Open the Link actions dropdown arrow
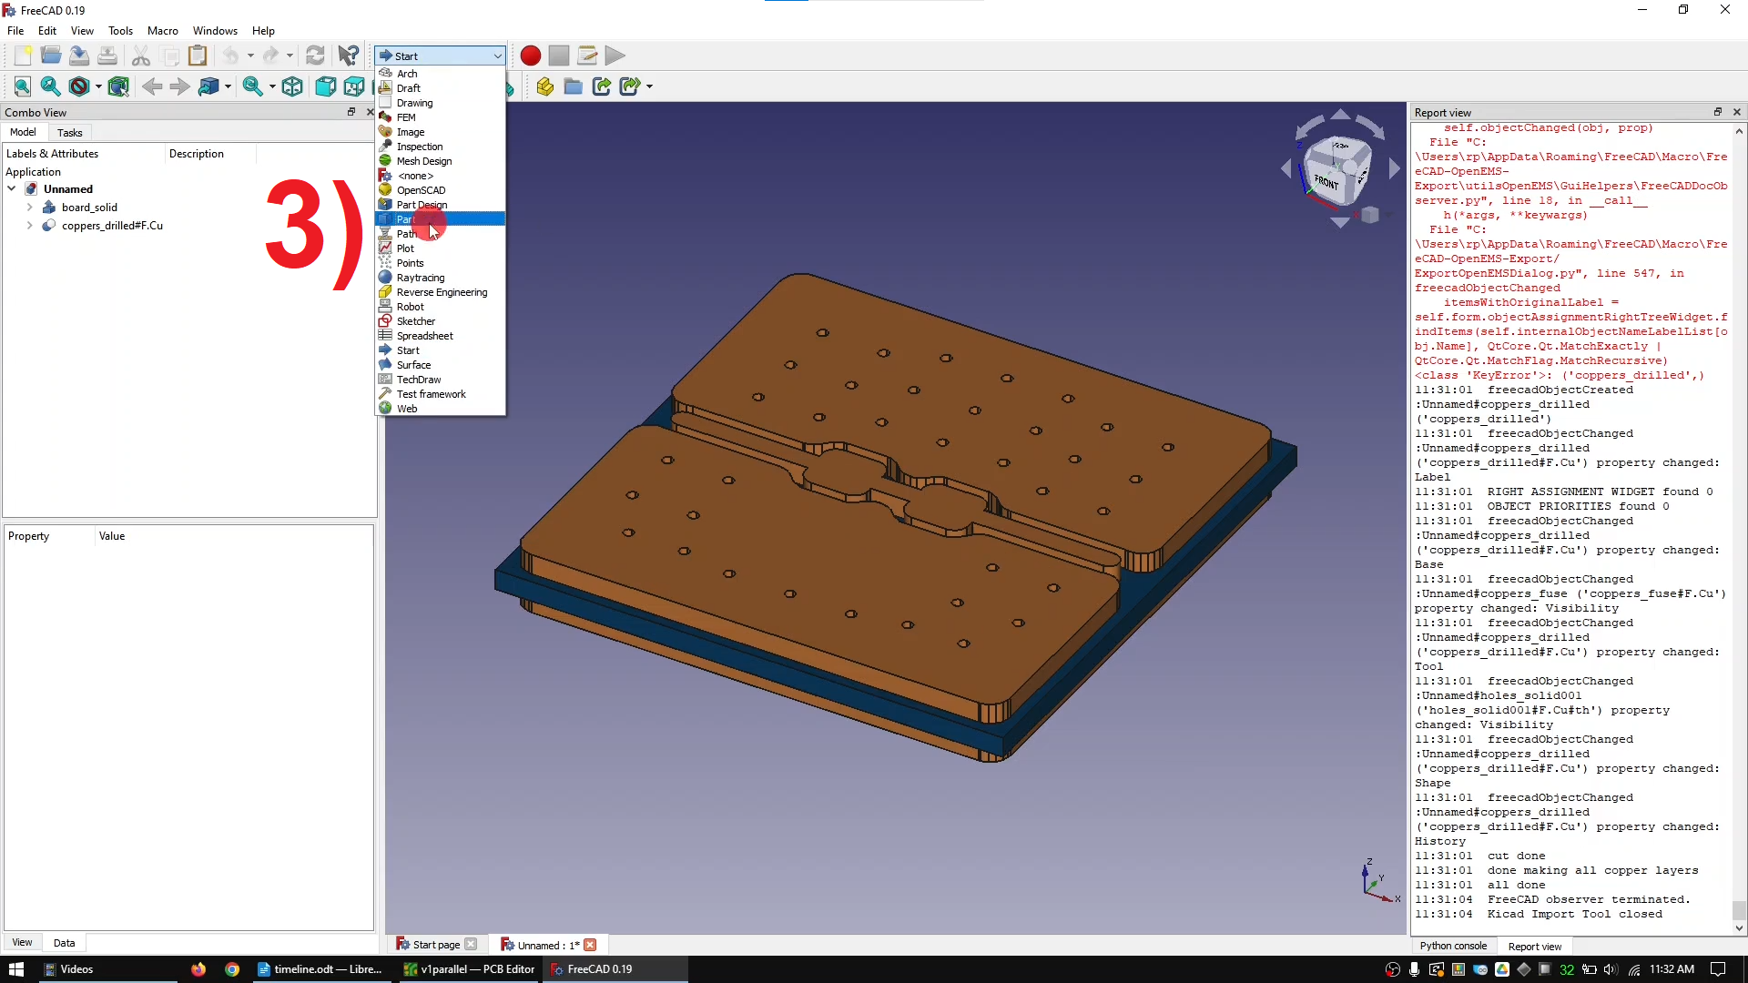This screenshot has width=1748, height=983. point(649,86)
